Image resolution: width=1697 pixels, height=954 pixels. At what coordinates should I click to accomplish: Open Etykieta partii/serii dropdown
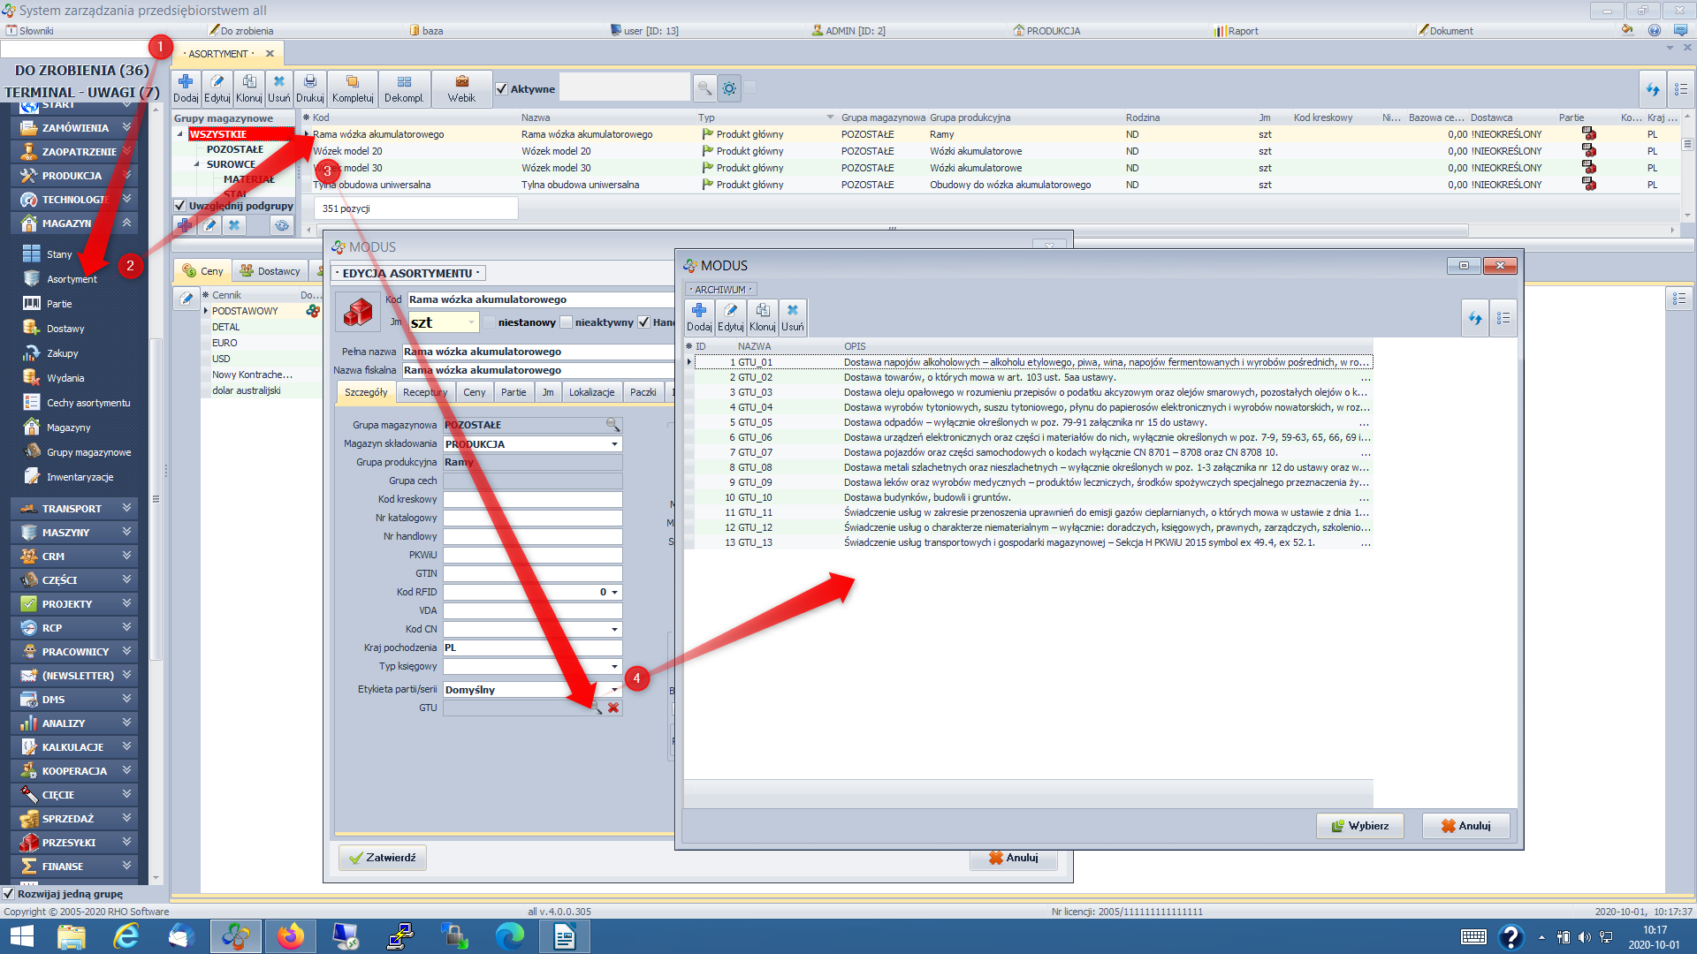[x=614, y=690]
